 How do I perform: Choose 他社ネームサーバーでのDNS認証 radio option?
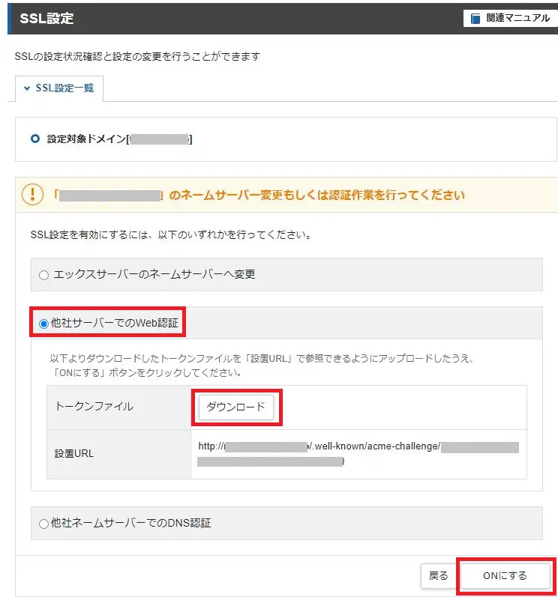pos(43,524)
